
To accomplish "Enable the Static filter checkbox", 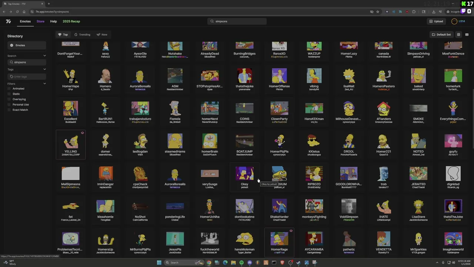I will click(10, 94).
